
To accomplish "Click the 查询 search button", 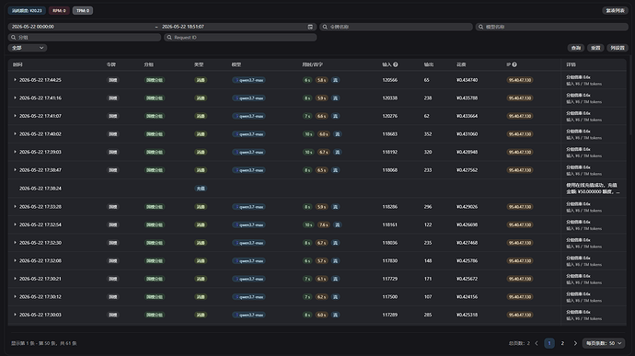I will [575, 48].
